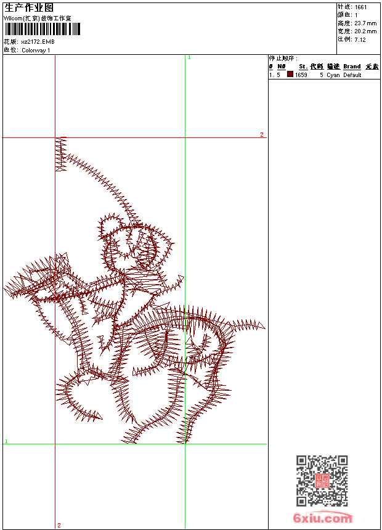Click the Brand column header
The width and height of the screenshot is (382, 530).
point(352,67)
